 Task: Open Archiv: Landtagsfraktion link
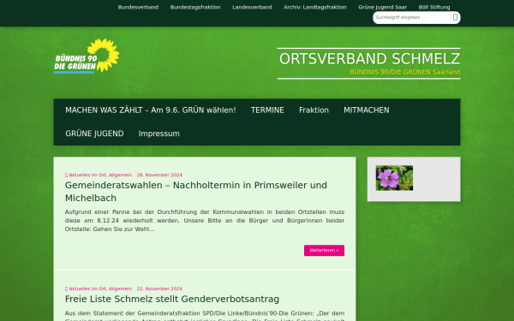click(x=315, y=7)
